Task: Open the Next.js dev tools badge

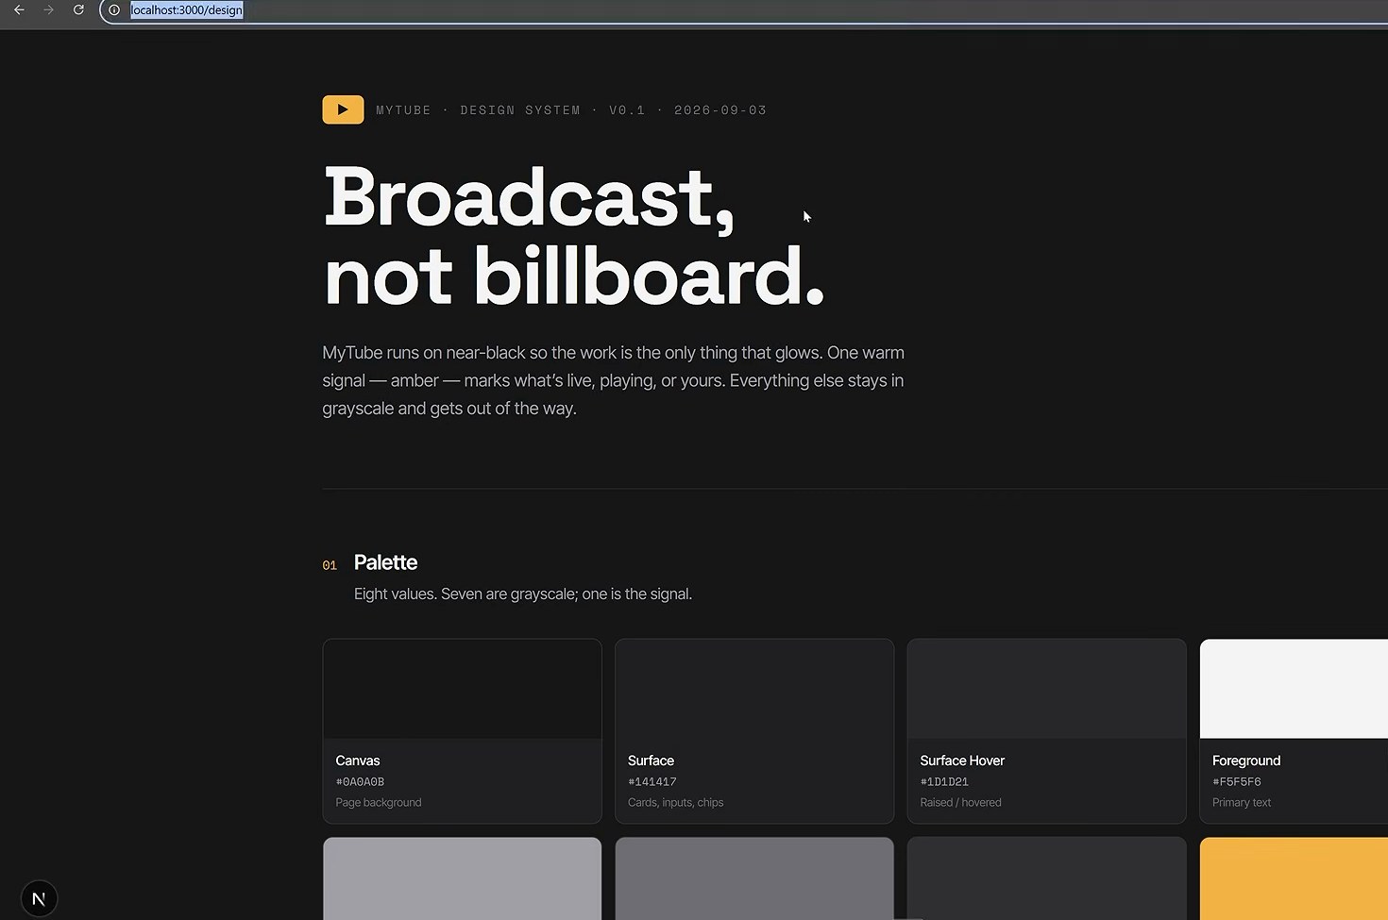Action: coord(39,898)
